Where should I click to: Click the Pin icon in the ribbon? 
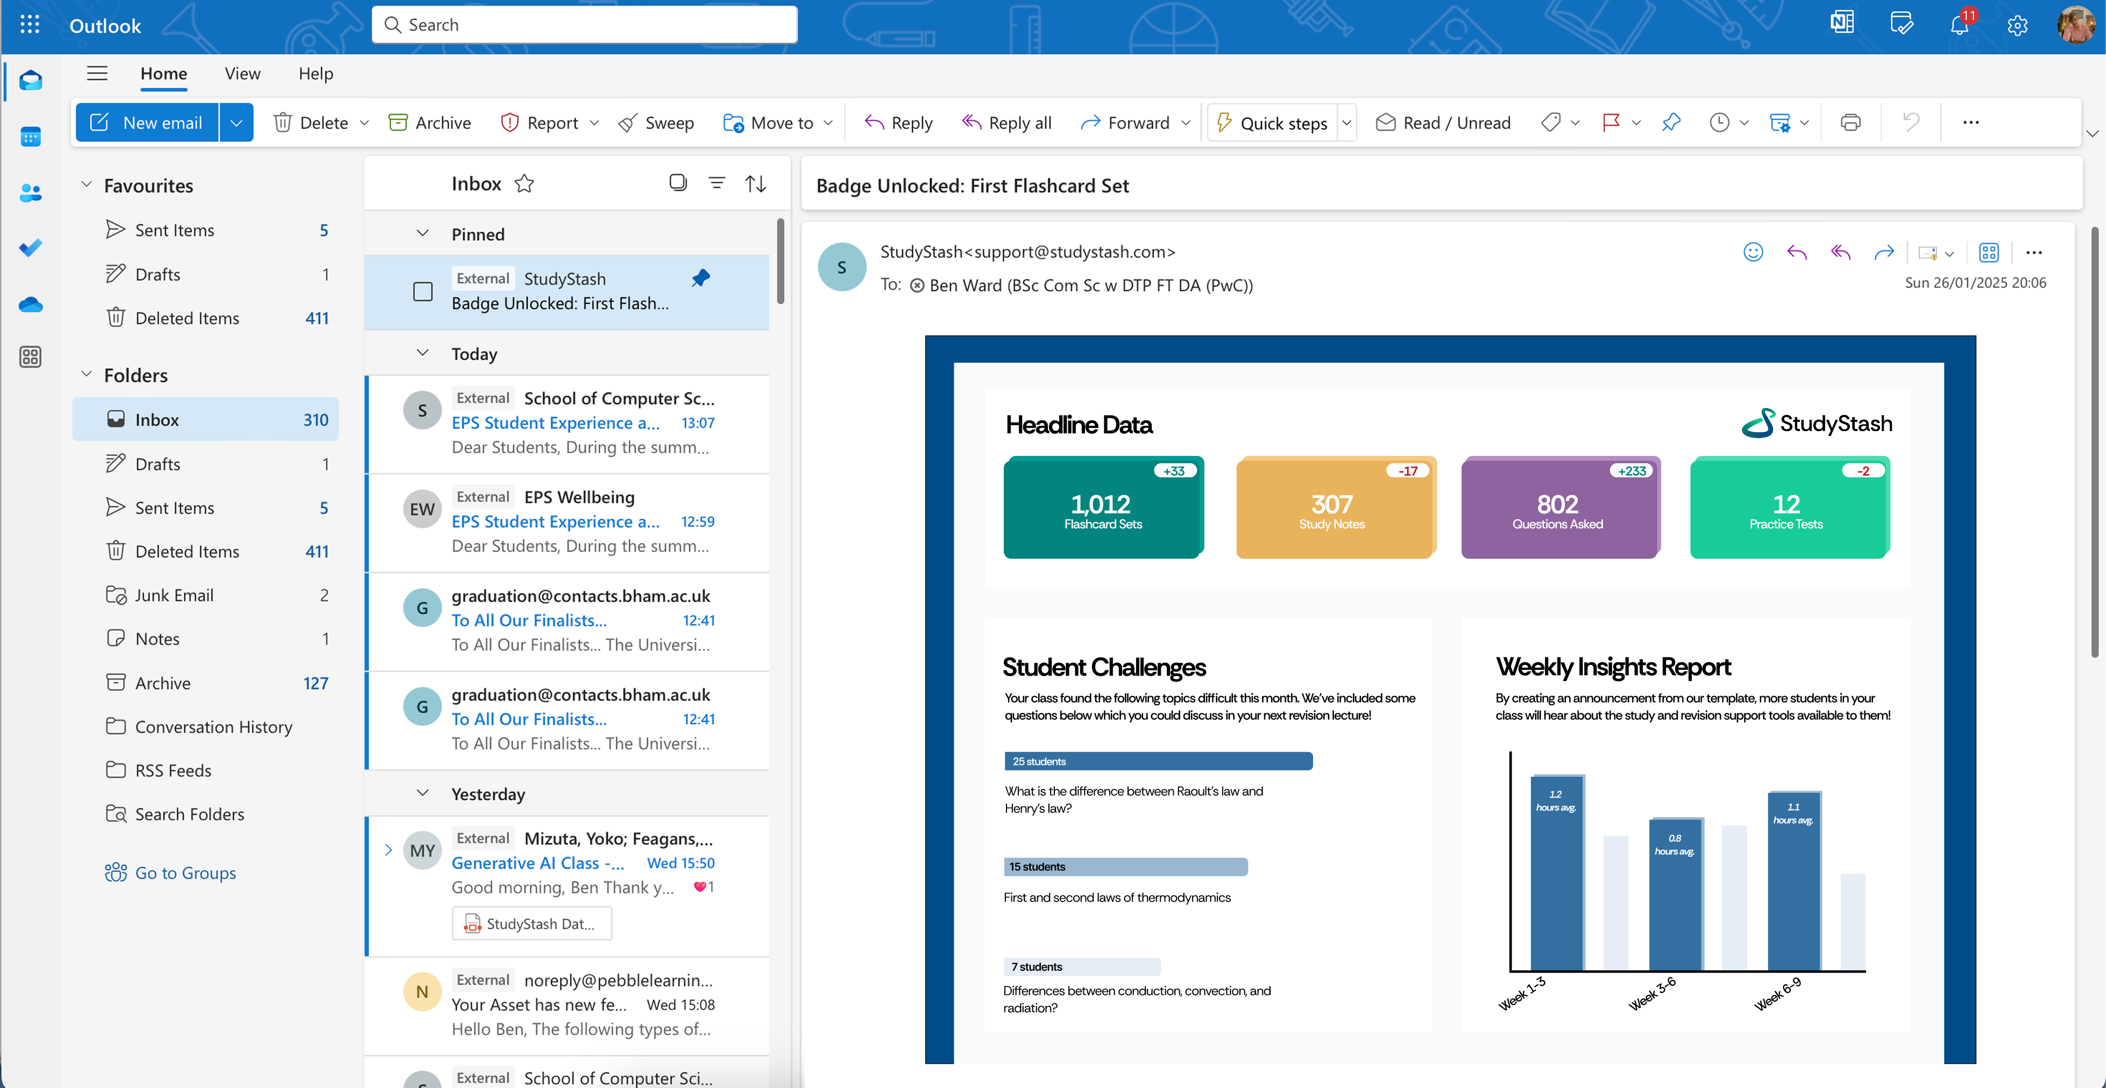click(1671, 123)
